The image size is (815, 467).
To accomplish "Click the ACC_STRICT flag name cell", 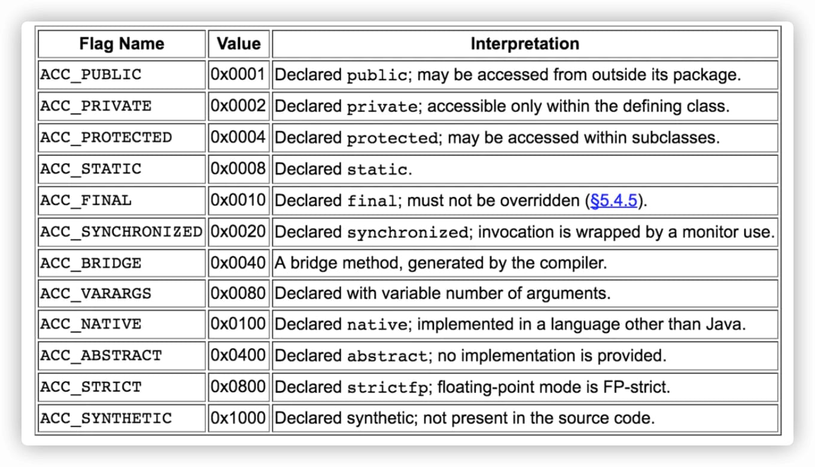I will [x=121, y=387].
